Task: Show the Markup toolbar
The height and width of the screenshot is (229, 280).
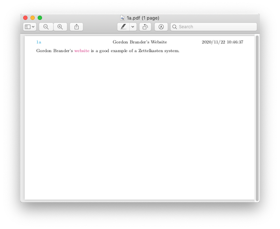Action: [x=161, y=27]
